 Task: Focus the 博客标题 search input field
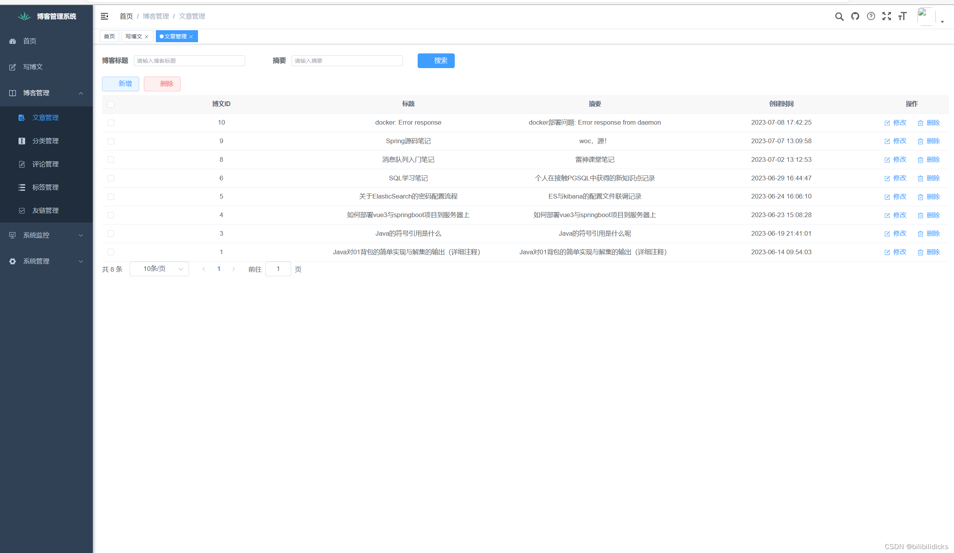(x=189, y=61)
